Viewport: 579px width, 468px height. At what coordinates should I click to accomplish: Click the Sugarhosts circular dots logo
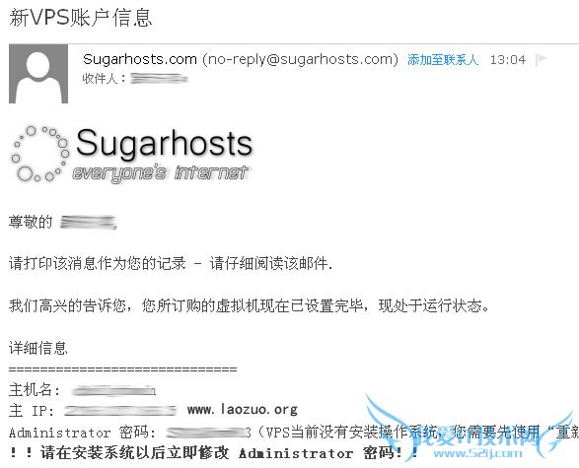(x=39, y=154)
